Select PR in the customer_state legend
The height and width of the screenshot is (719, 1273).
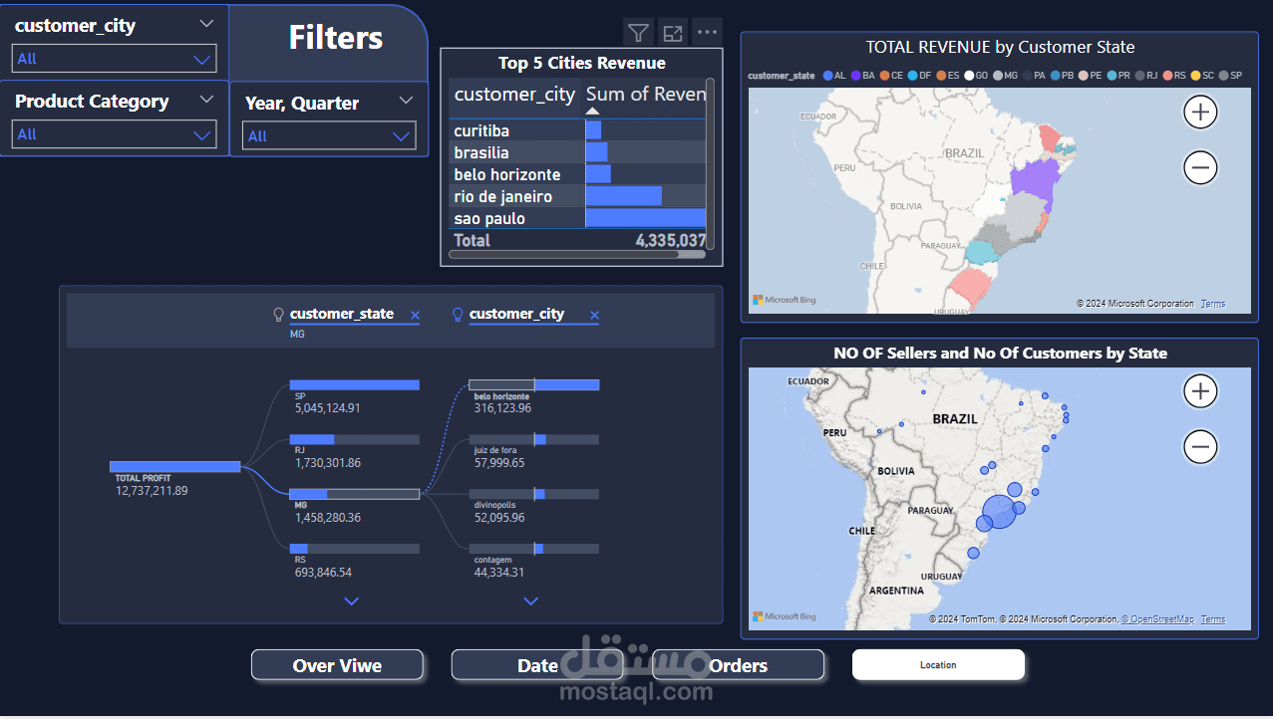click(x=1118, y=76)
